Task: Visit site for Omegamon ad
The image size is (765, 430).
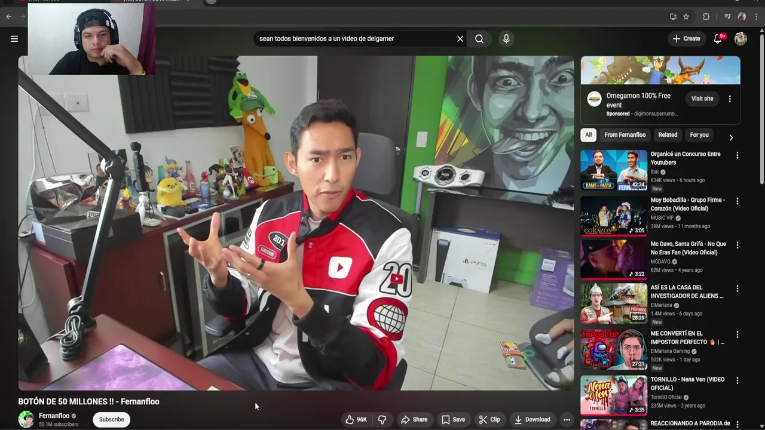Action: 702,99
